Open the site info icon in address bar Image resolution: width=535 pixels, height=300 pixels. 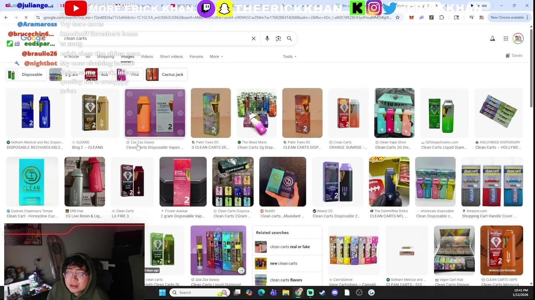coord(38,17)
